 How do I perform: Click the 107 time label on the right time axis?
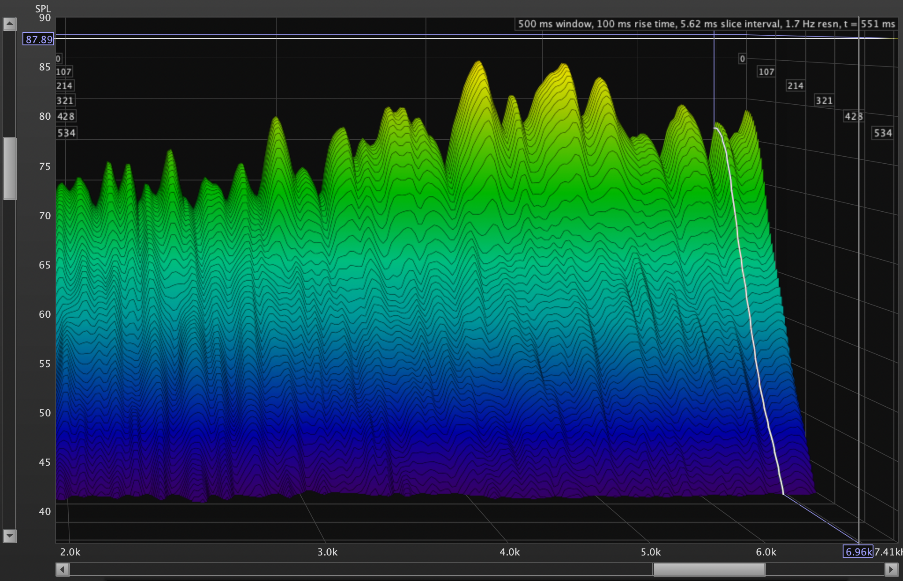(766, 72)
